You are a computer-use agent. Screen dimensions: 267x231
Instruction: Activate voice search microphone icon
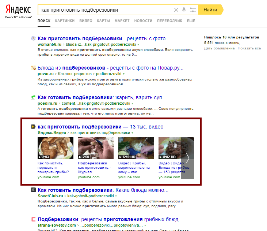pos(184,10)
